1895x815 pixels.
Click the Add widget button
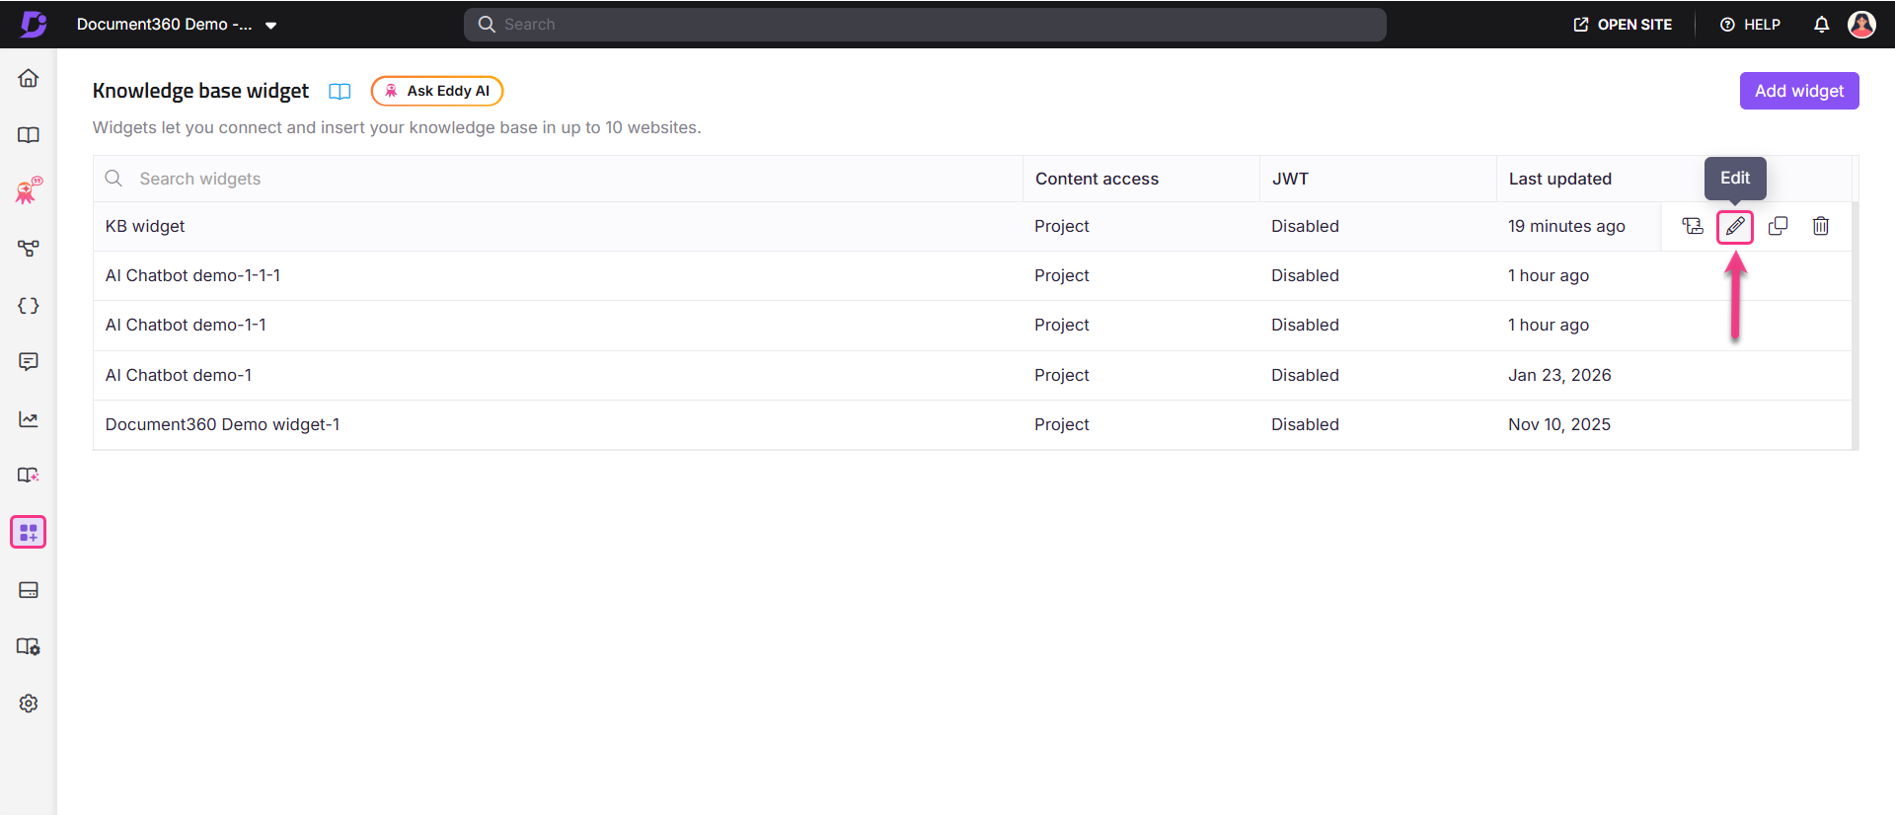pyautogui.click(x=1799, y=91)
